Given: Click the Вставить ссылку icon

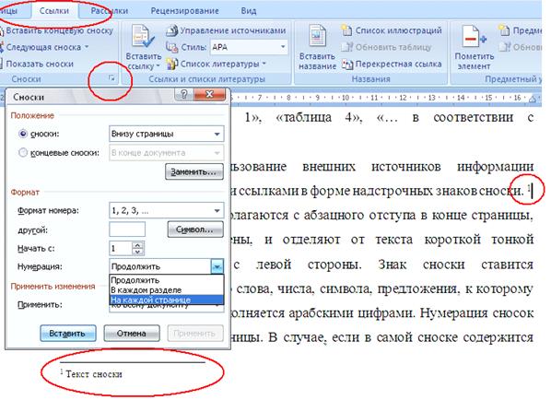Looking at the screenshot, I should pyautogui.click(x=144, y=37).
